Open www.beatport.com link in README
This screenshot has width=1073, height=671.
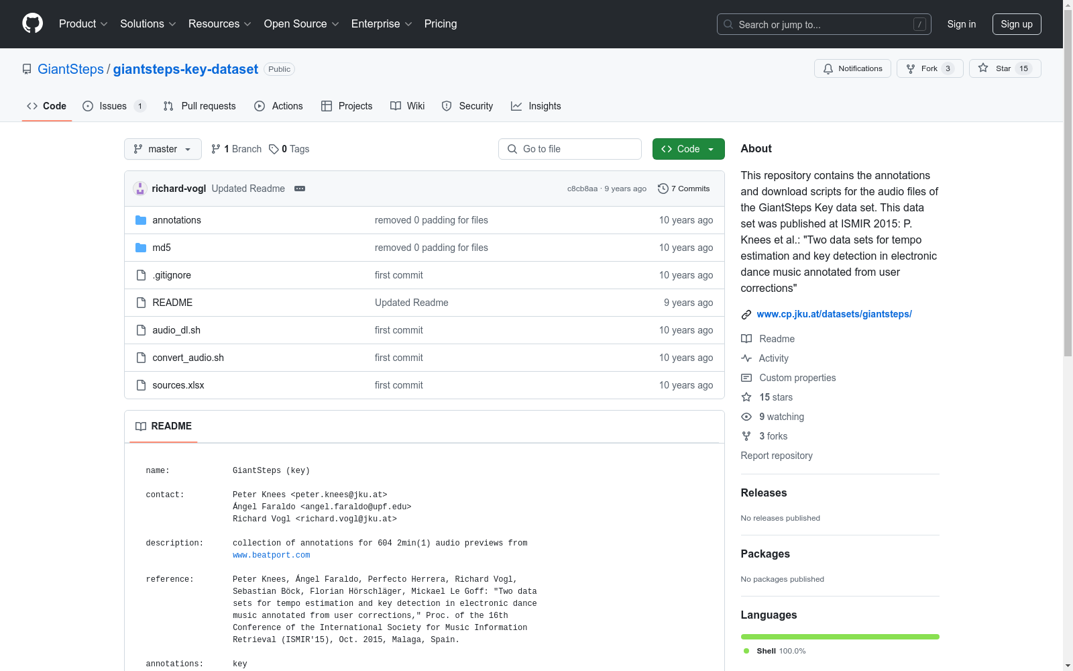click(x=272, y=555)
